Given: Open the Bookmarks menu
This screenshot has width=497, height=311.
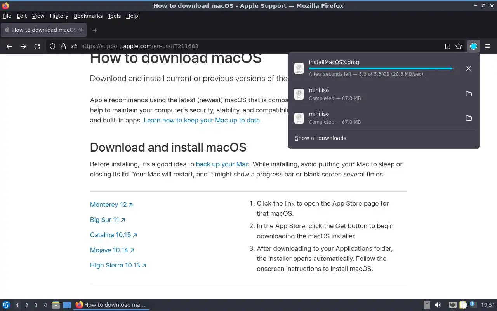Looking at the screenshot, I should [88, 16].
